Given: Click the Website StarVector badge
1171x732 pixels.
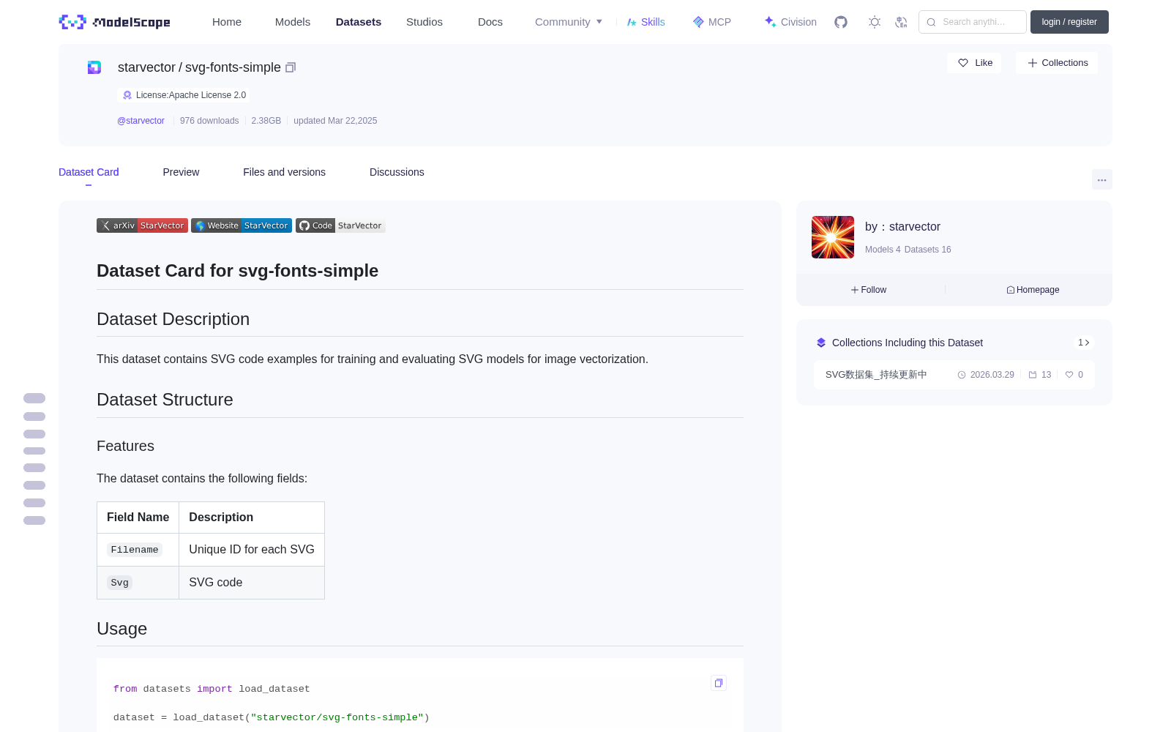Looking at the screenshot, I should click(x=242, y=225).
